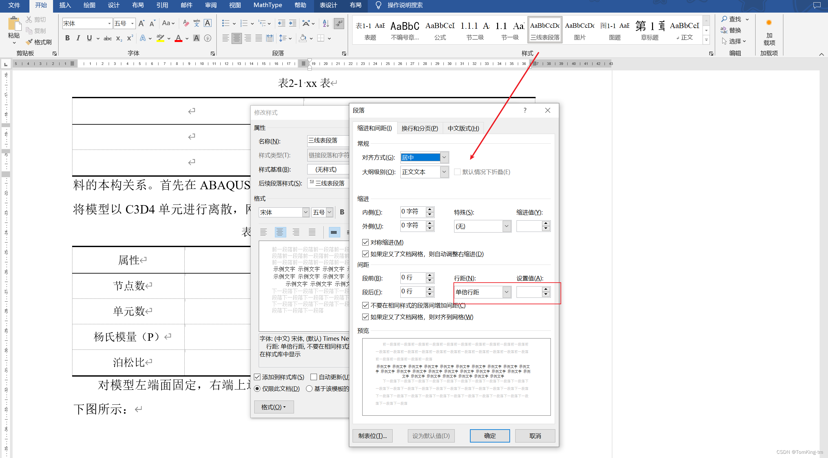Click the bullet list icon
This screenshot has width=828, height=458.
tap(225, 23)
